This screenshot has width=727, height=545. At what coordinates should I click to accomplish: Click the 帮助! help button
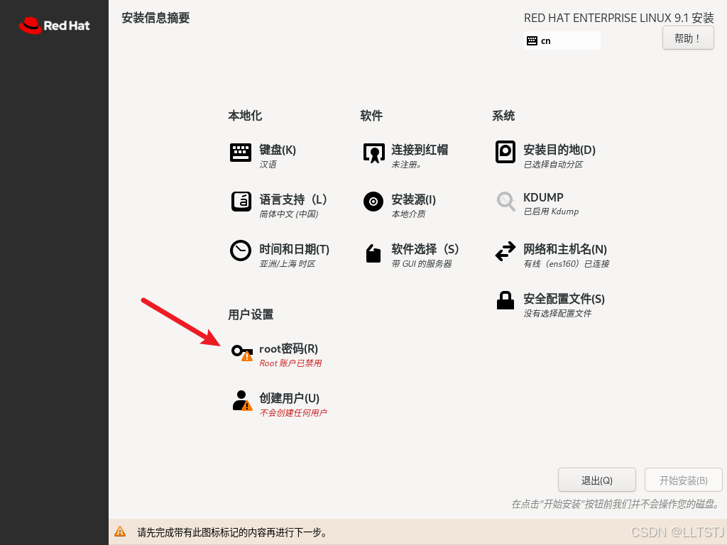coord(687,38)
